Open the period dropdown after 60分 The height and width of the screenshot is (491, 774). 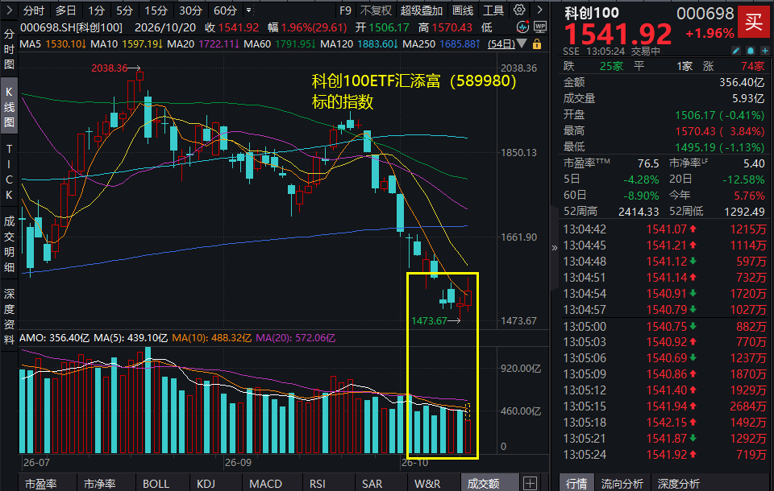coord(249,10)
